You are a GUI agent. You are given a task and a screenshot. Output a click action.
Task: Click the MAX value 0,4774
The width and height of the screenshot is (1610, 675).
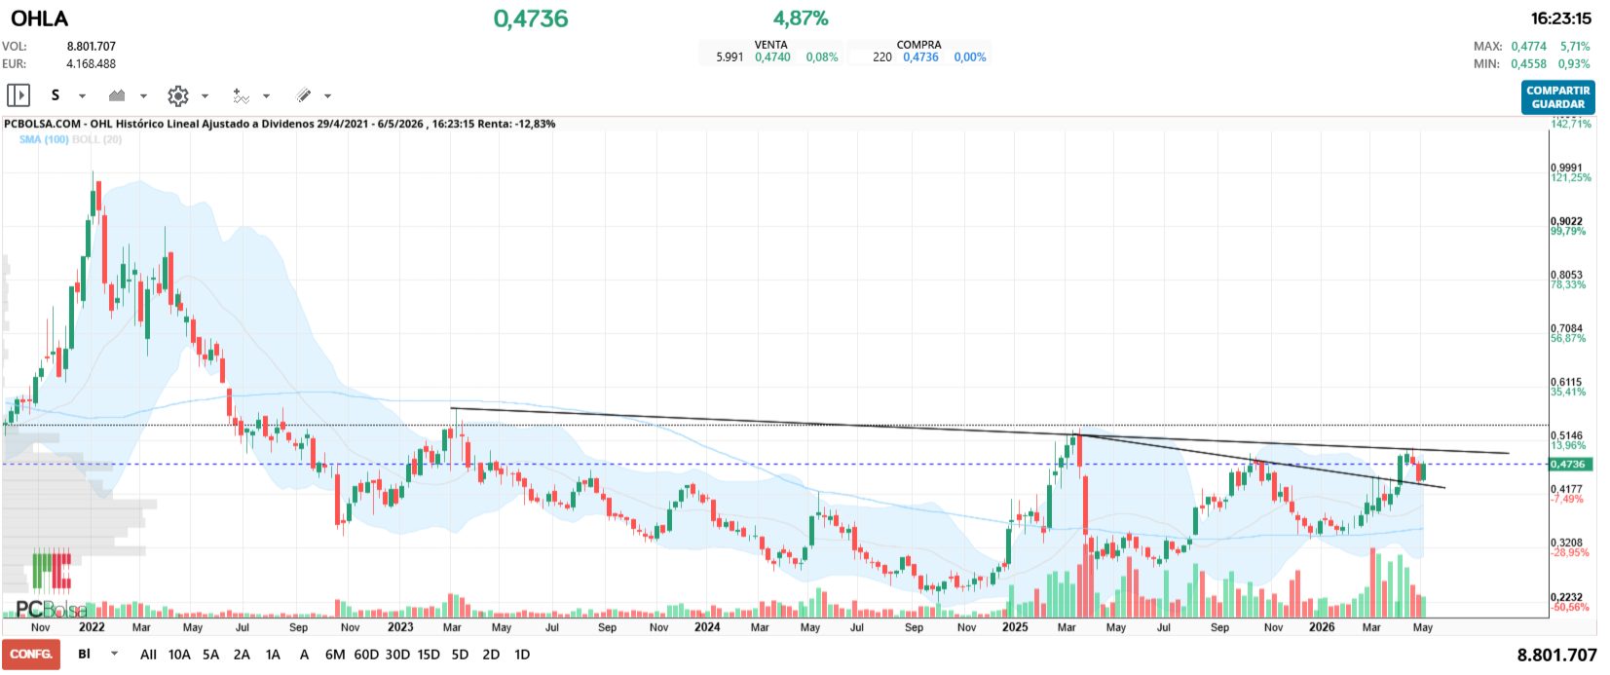[1529, 46]
